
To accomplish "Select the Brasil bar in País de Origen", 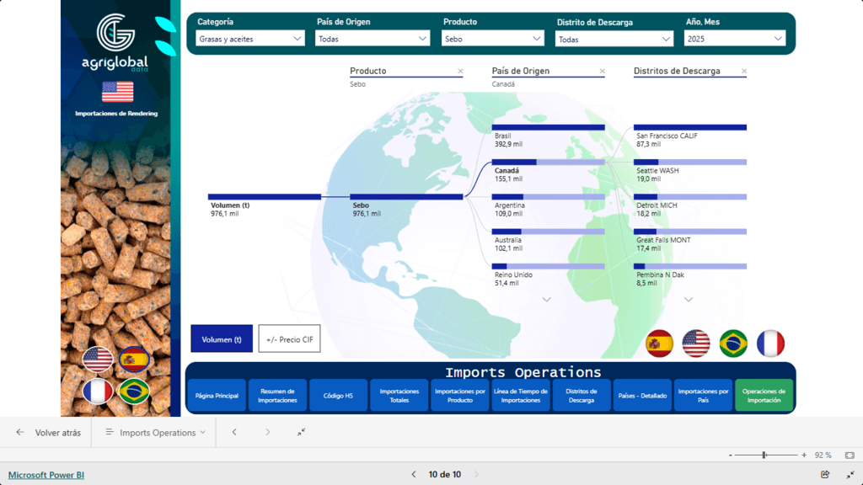I will pos(548,127).
